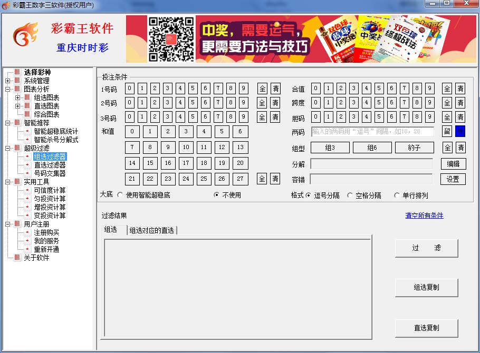Select the 使用智能超稳底 radio option
This screenshot has width=480, height=353.
120,195
